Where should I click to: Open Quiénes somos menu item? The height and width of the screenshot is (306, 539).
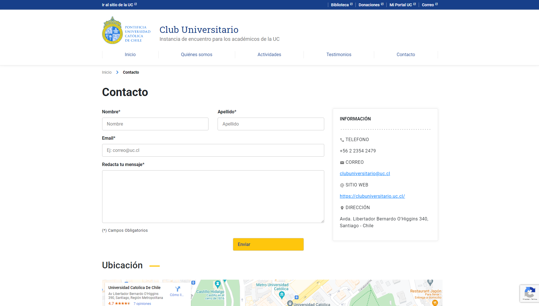tap(197, 54)
